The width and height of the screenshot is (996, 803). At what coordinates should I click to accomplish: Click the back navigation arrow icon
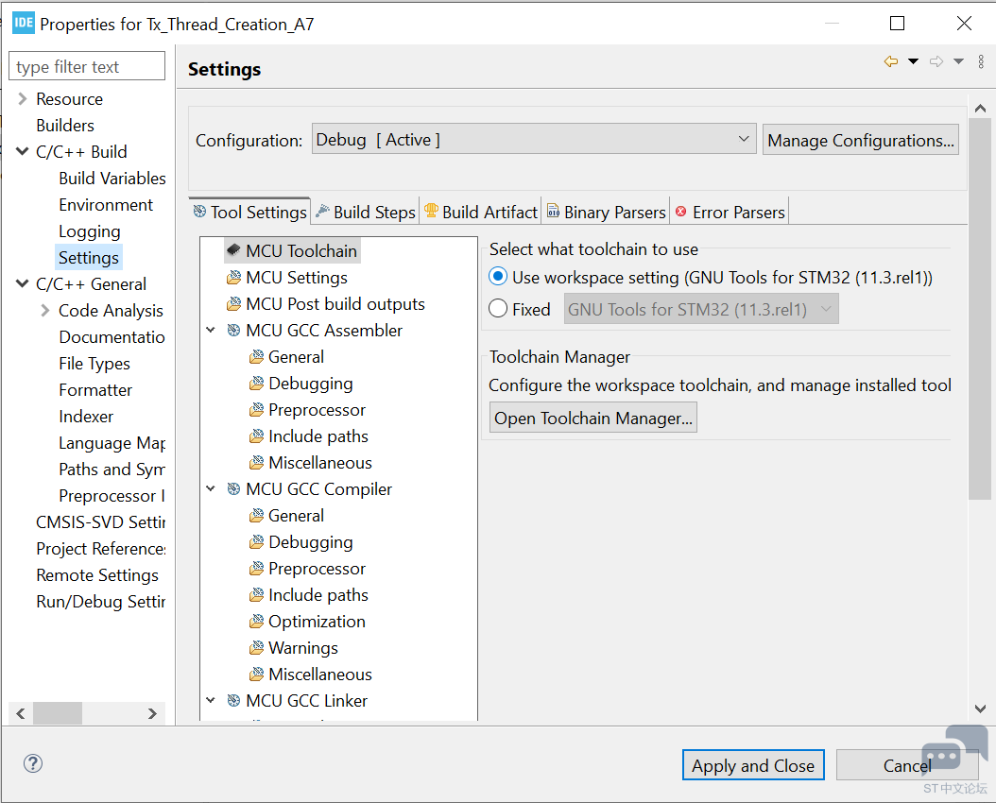[x=891, y=61]
